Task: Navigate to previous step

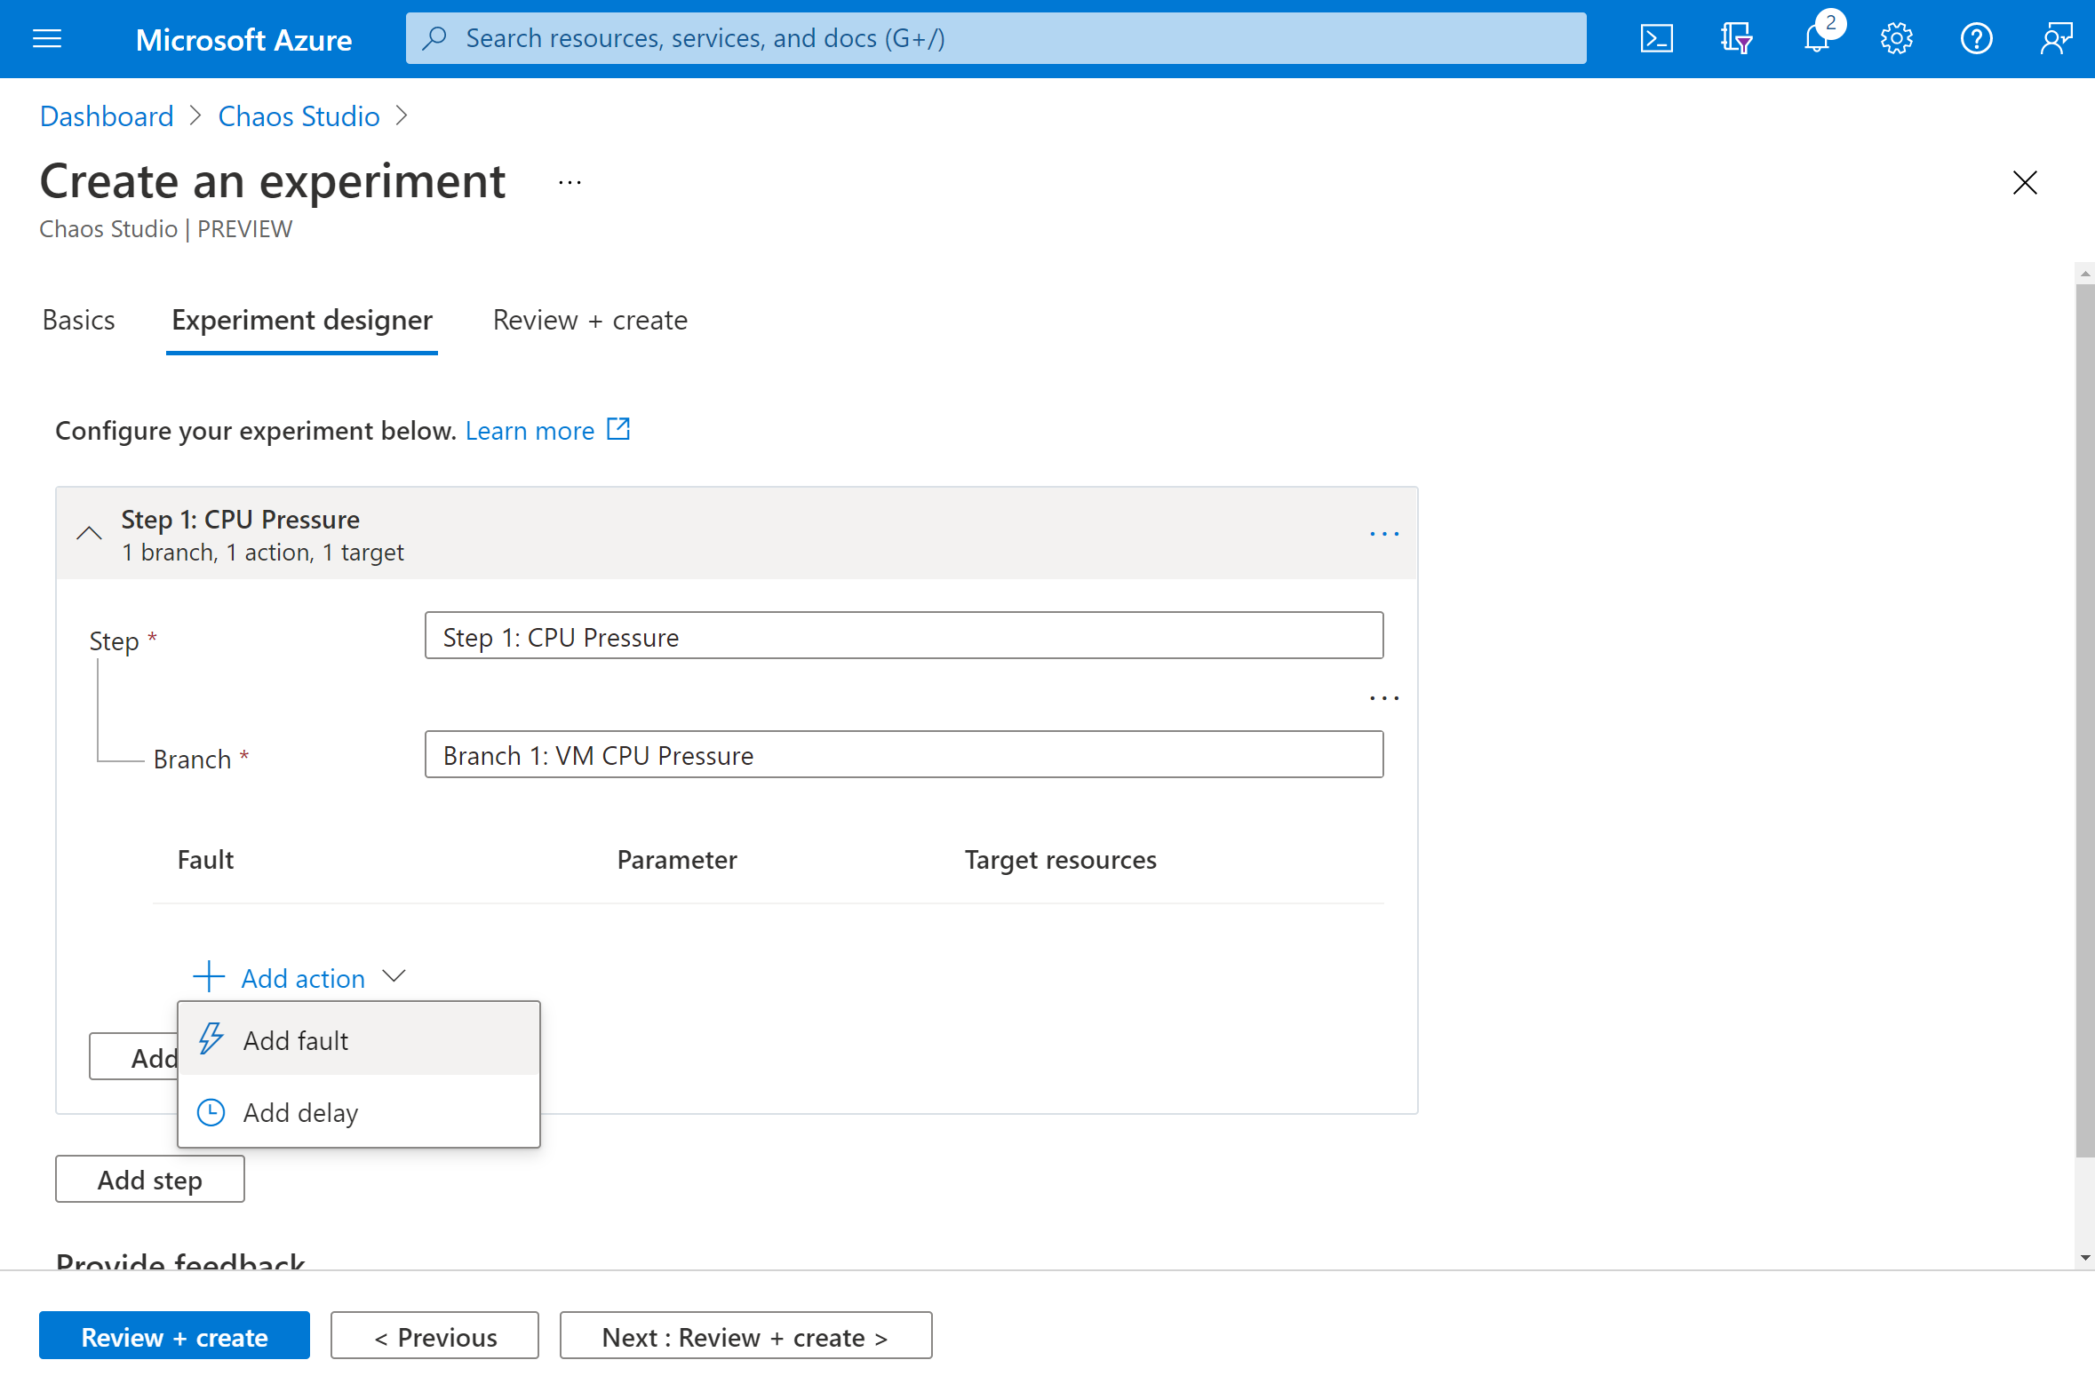Action: tap(434, 1336)
